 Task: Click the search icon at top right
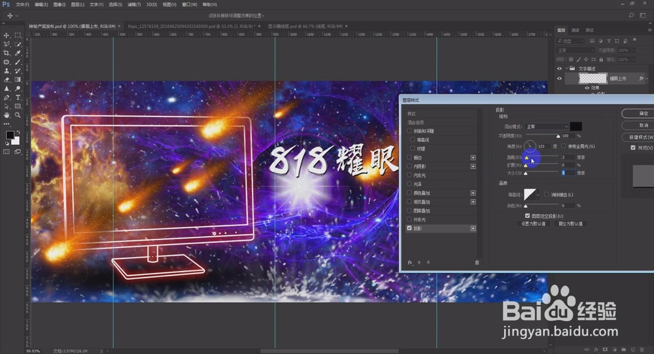tap(631, 16)
